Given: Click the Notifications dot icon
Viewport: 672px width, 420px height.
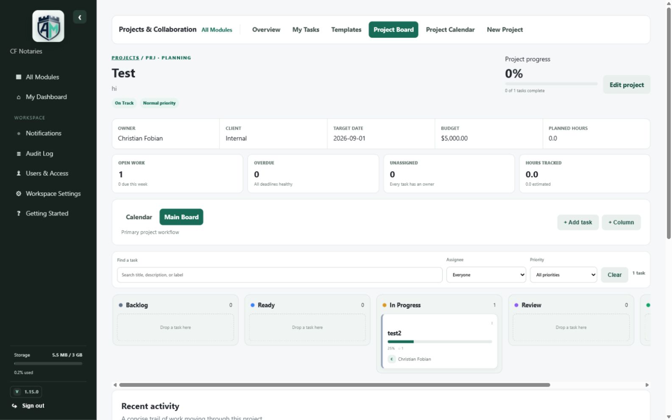Looking at the screenshot, I should click(19, 134).
